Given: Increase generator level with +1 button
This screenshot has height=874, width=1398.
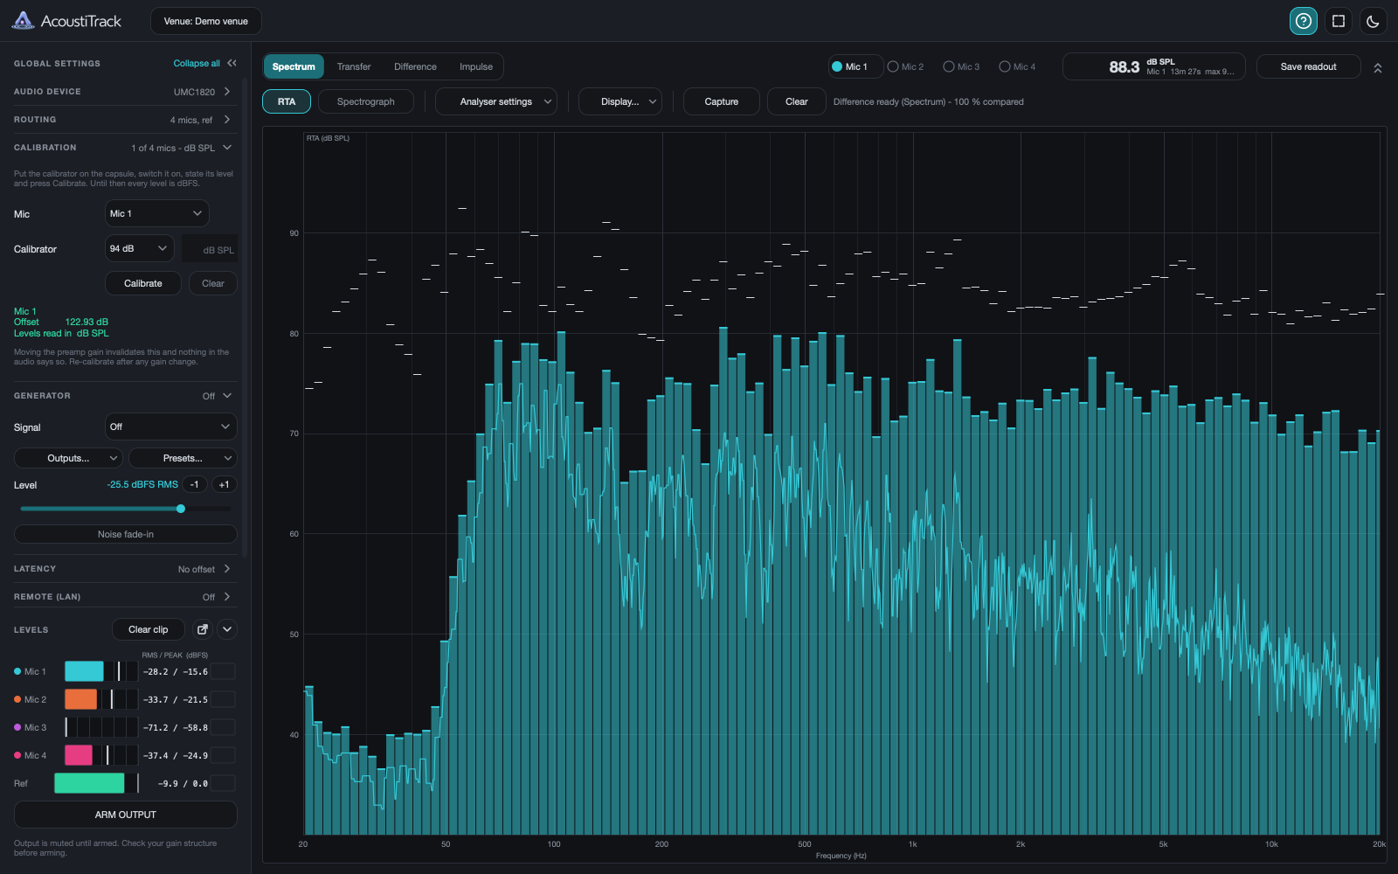Looking at the screenshot, I should [x=225, y=484].
